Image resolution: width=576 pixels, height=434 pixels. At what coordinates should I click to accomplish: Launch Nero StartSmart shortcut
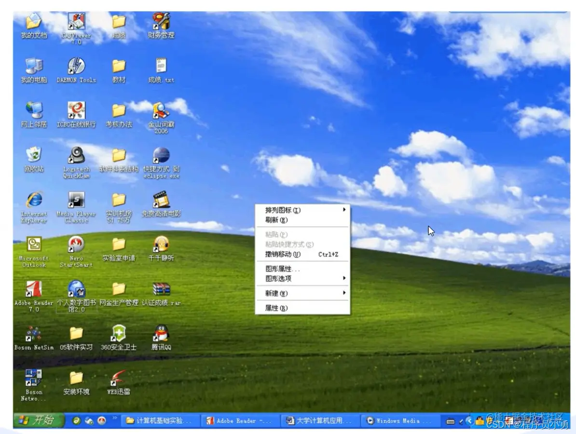click(x=76, y=252)
